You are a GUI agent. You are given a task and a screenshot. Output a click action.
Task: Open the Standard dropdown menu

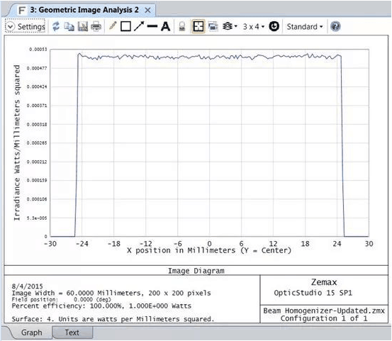[305, 26]
